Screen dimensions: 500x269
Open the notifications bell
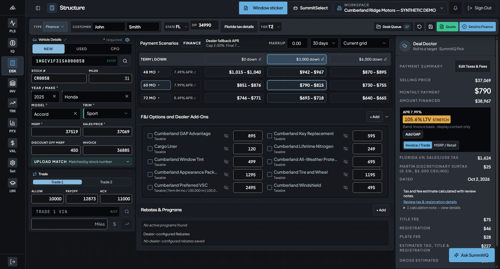click(x=455, y=8)
